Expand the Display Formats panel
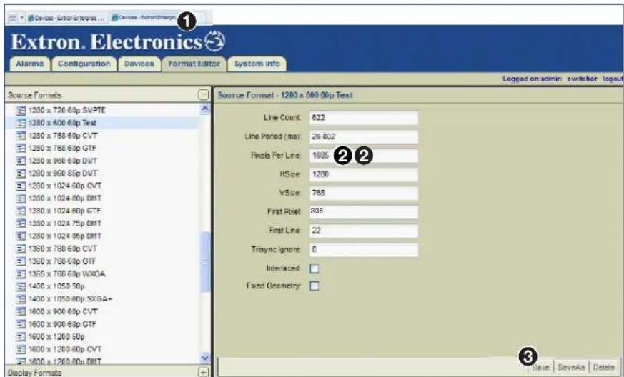The height and width of the screenshot is (377, 624). point(204,372)
